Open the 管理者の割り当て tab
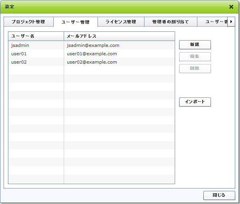The width and height of the screenshot is (240, 204). pyautogui.click(x=170, y=22)
